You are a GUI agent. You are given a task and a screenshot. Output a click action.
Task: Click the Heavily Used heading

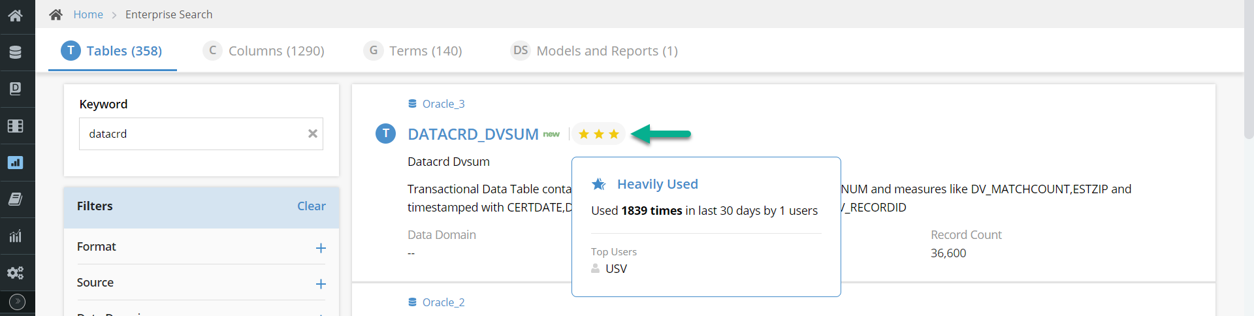[658, 184]
